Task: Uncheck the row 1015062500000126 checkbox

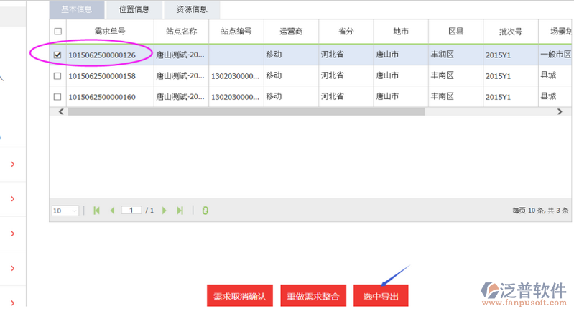Action: 58,55
